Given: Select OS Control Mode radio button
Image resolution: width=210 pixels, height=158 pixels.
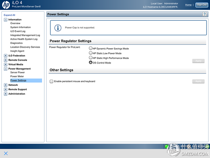Looking at the screenshot, I should coord(91,62).
